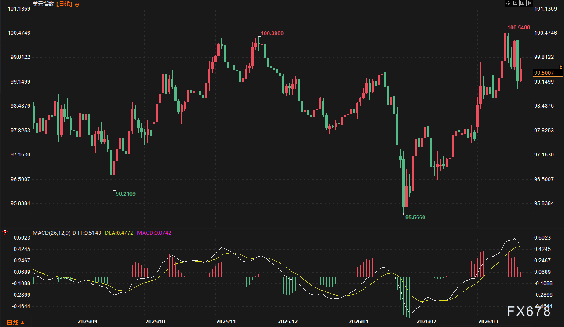Click the 2026/01 date on the time axis
Image resolution: width=564 pixels, height=327 pixels.
(358, 322)
